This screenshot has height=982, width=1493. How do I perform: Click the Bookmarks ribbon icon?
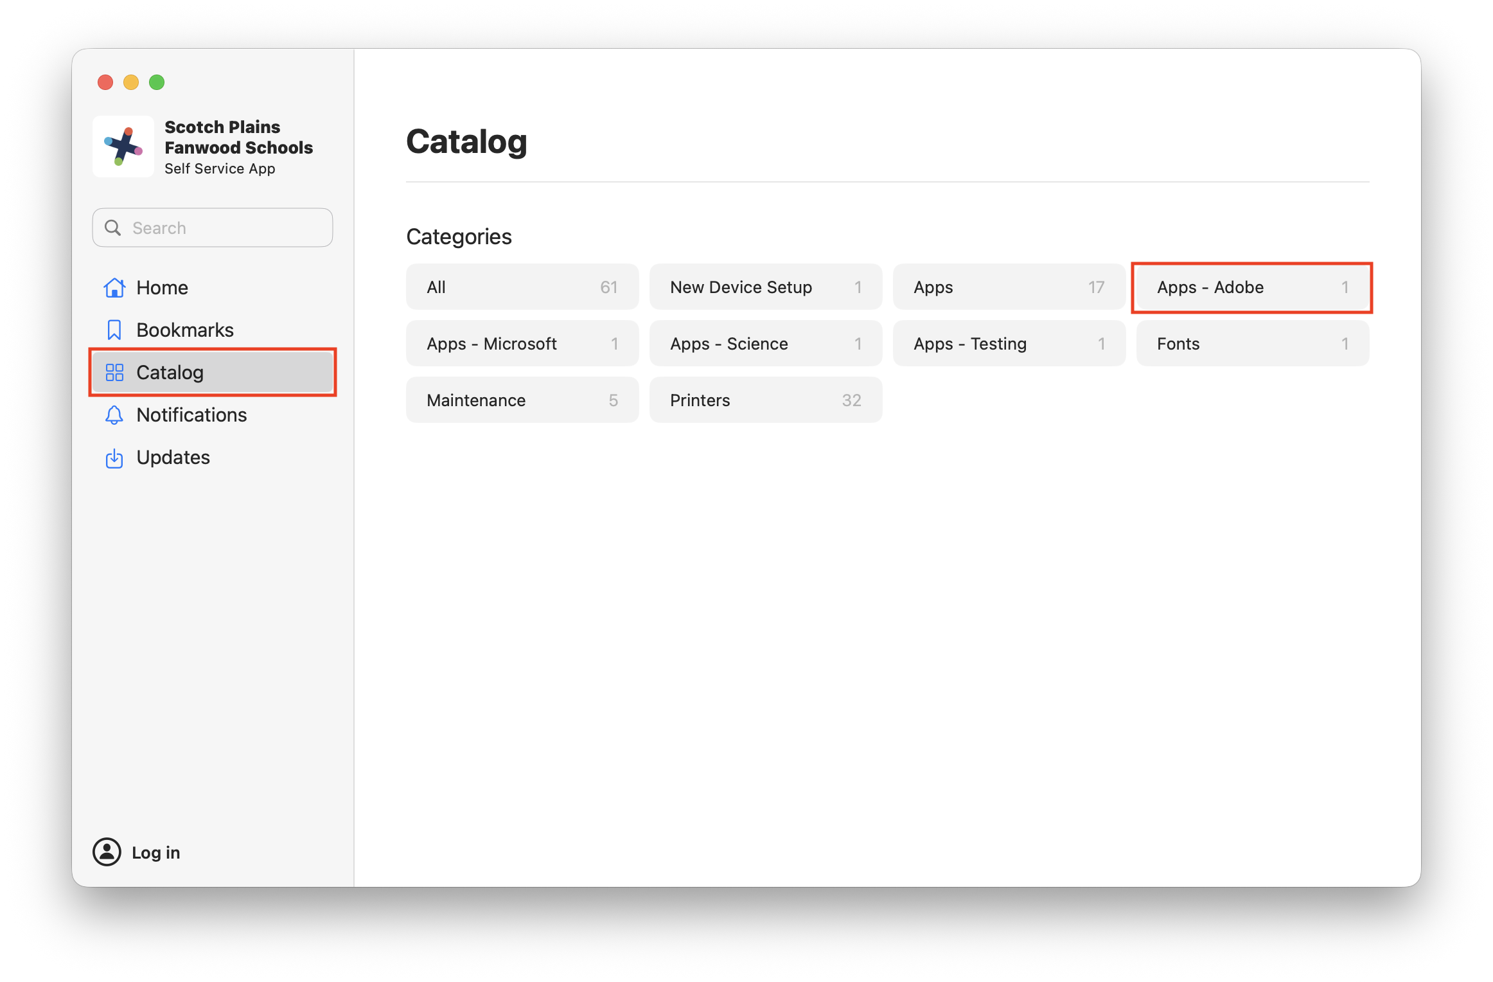114,330
